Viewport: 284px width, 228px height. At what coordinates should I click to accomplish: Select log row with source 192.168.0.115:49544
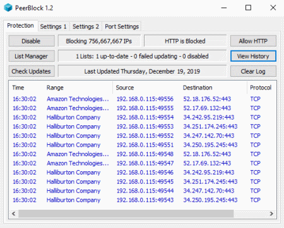click(143, 191)
